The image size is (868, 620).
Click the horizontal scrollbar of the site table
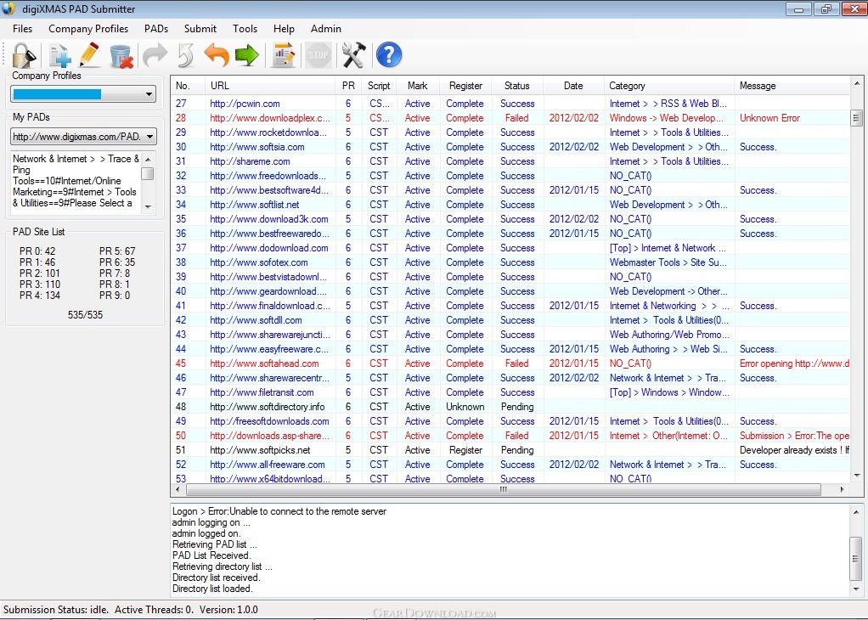click(503, 489)
